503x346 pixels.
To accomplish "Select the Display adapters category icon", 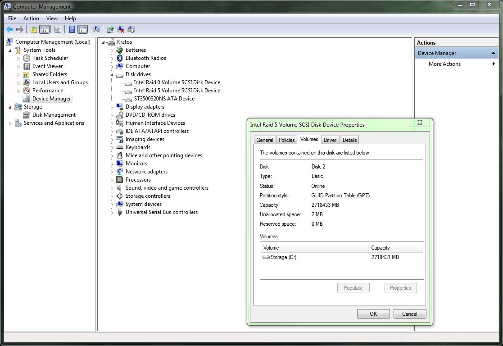I will 120,107.
